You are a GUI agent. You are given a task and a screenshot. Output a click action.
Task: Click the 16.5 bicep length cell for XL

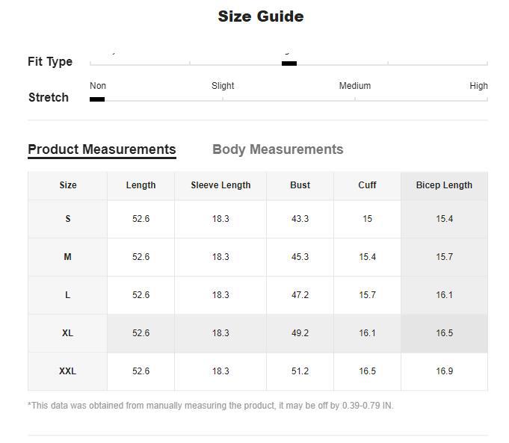tap(444, 333)
